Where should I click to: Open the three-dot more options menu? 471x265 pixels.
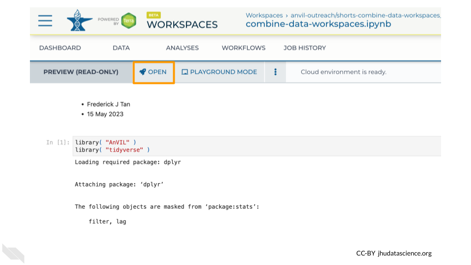[275, 72]
